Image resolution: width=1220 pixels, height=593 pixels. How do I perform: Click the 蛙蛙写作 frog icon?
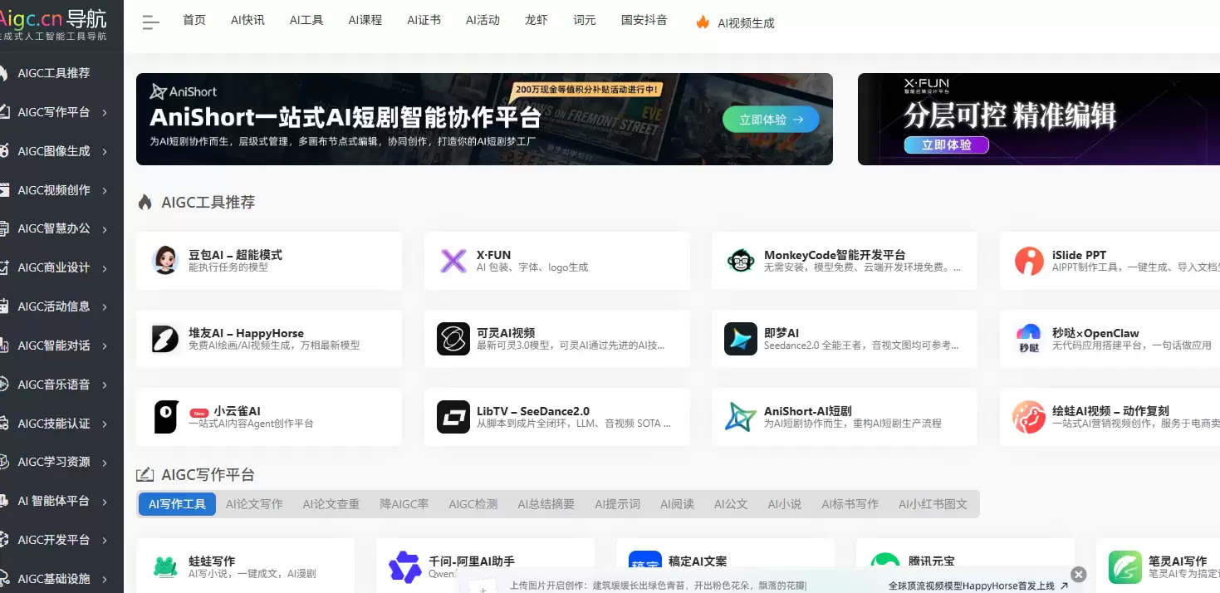coord(165,567)
